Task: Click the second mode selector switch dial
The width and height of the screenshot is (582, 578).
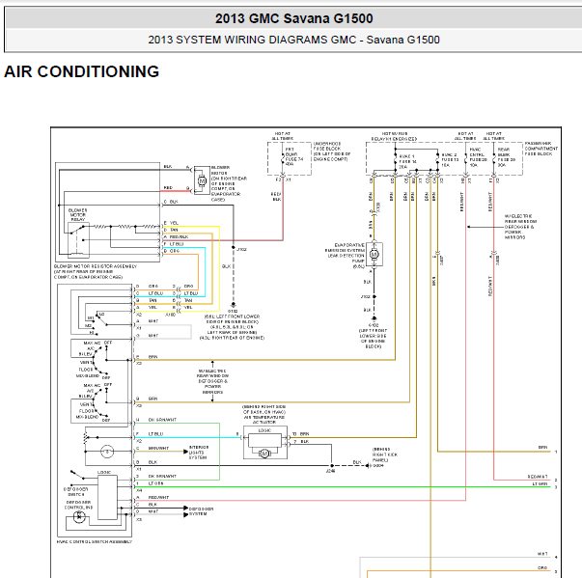Action: coord(101,401)
